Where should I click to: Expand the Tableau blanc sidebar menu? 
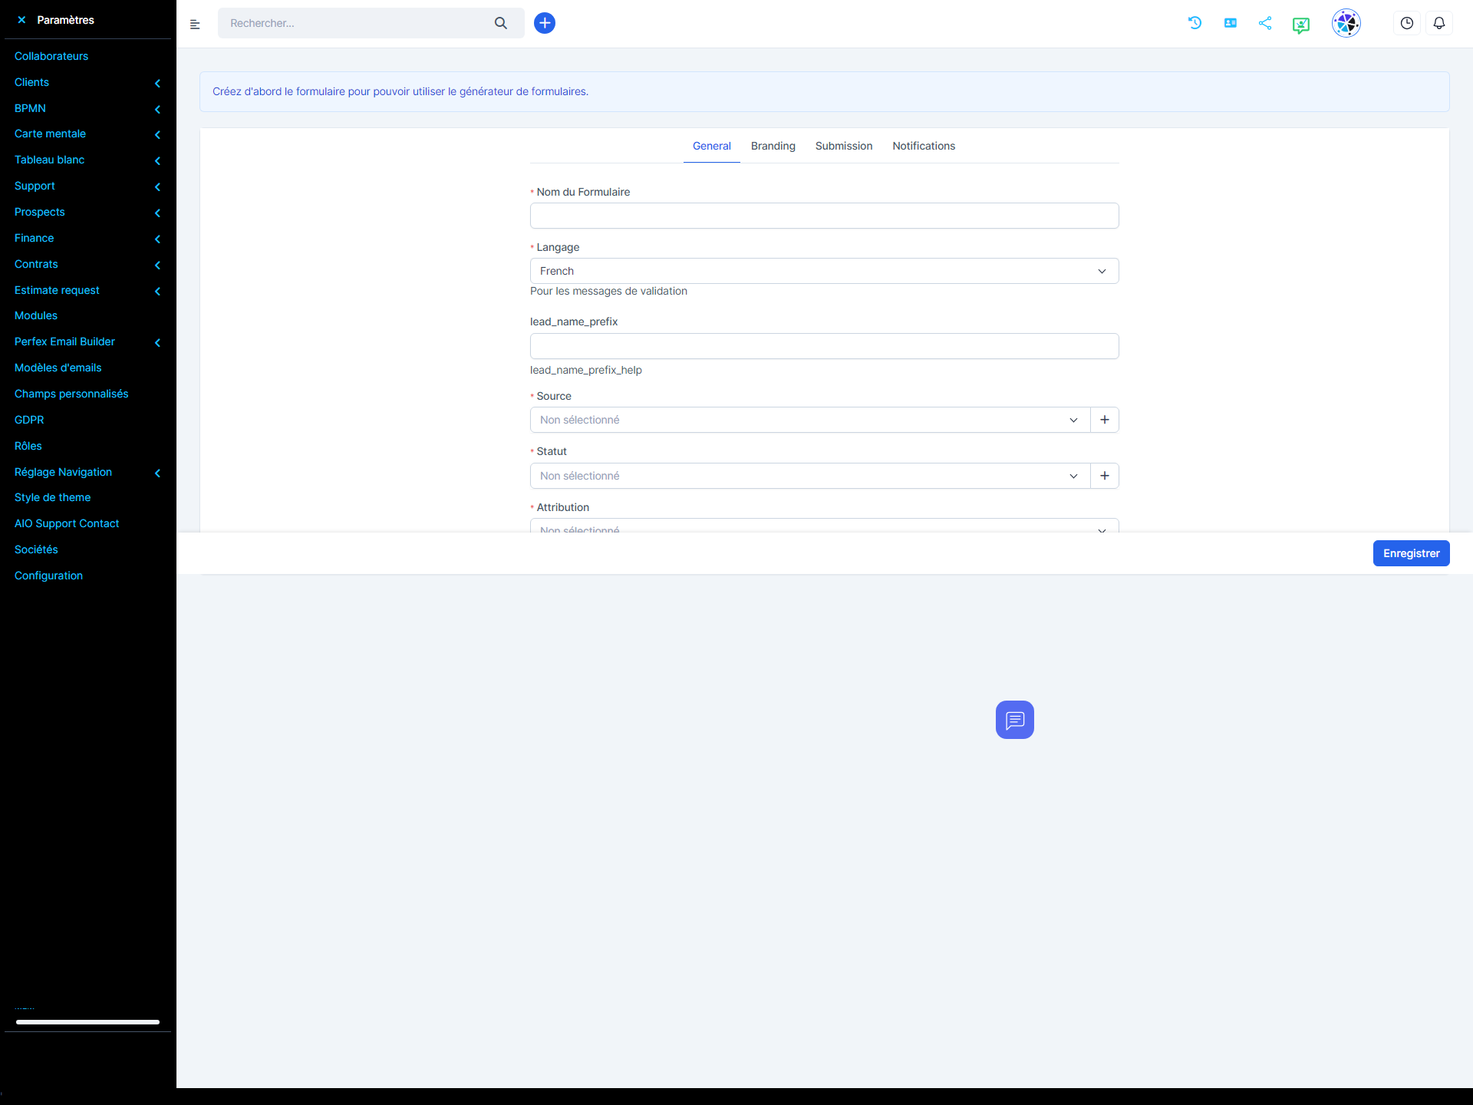(87, 160)
